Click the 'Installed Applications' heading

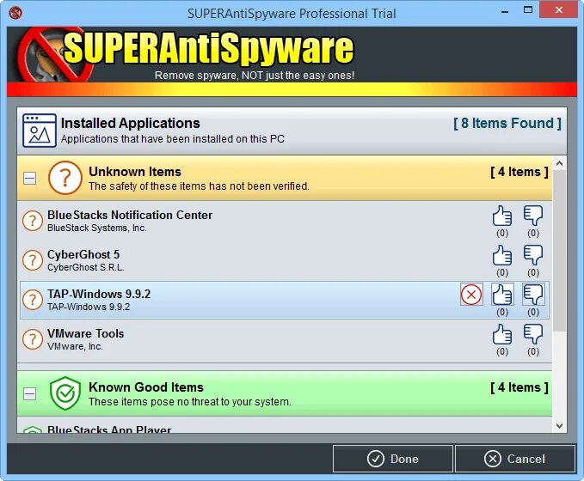pyautogui.click(x=131, y=123)
